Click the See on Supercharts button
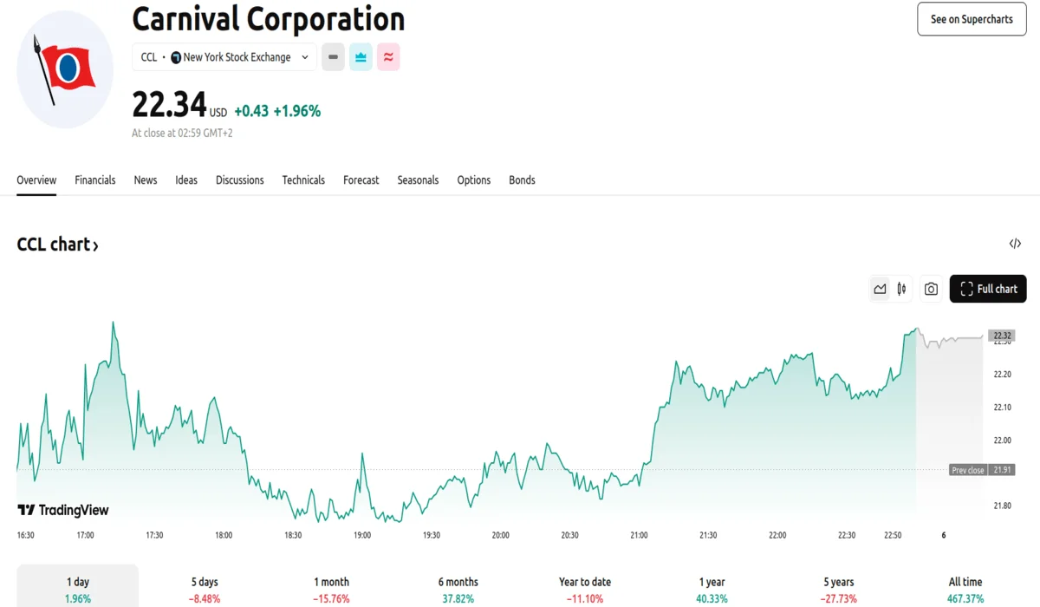The image size is (1040, 607). (972, 19)
